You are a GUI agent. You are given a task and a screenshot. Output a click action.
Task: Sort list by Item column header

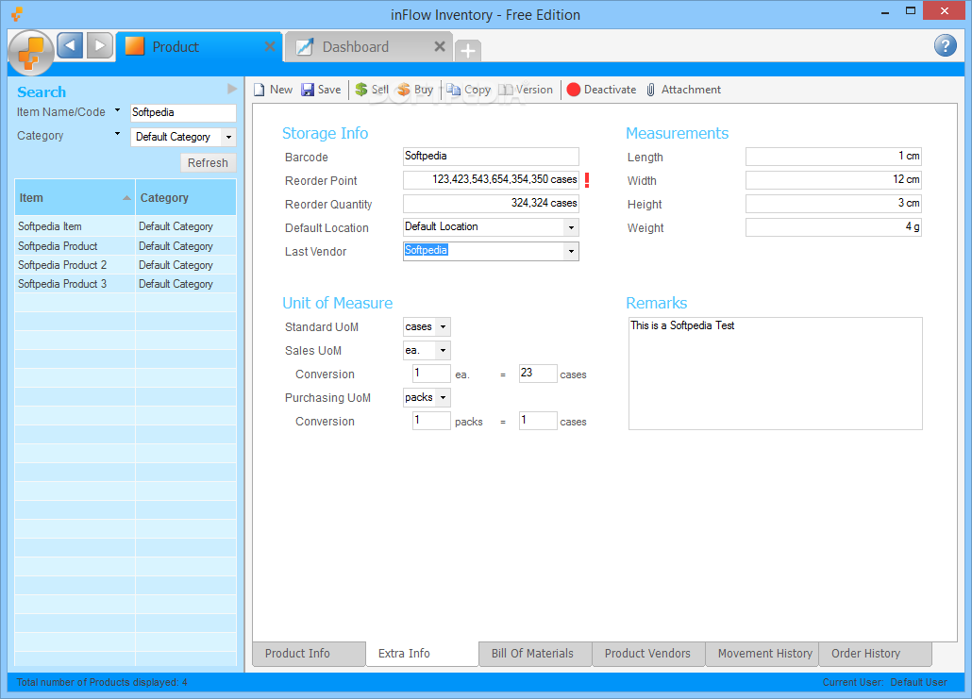[75, 198]
